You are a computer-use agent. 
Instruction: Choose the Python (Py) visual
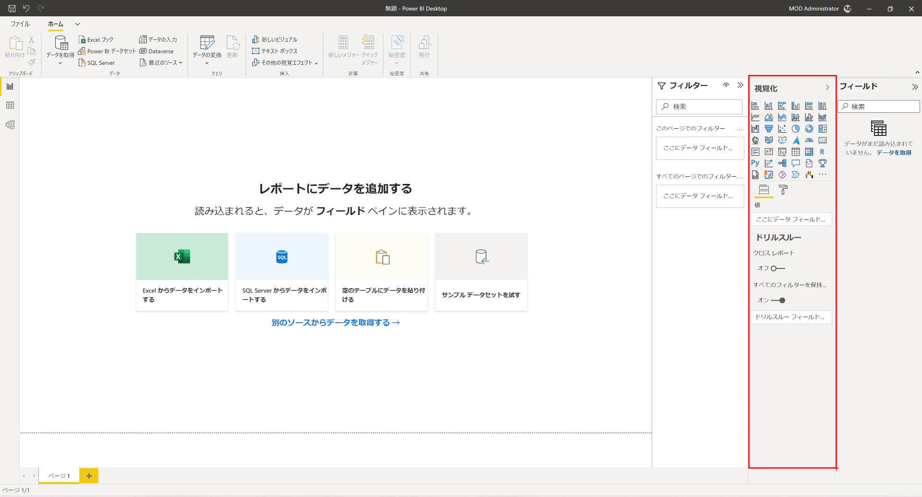(755, 163)
